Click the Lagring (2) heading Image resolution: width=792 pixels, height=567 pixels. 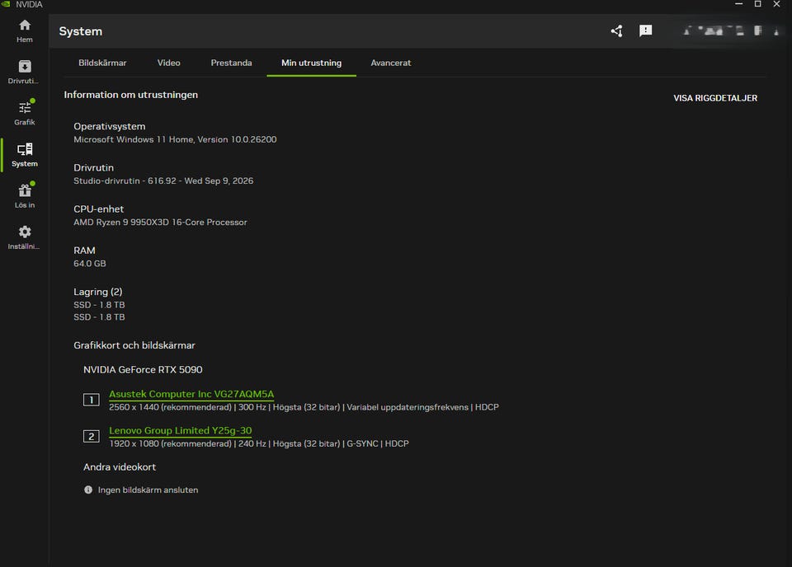[98, 292]
